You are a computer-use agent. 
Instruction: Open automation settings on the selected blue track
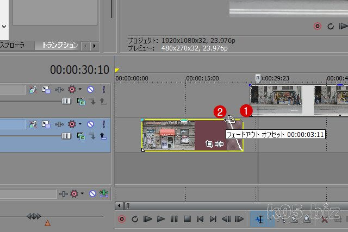pyautogui.click(x=59, y=124)
